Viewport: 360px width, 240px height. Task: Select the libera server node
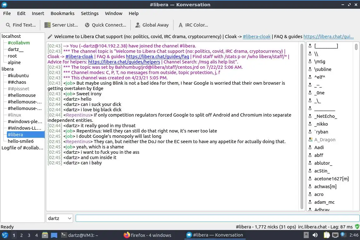pos(7,69)
